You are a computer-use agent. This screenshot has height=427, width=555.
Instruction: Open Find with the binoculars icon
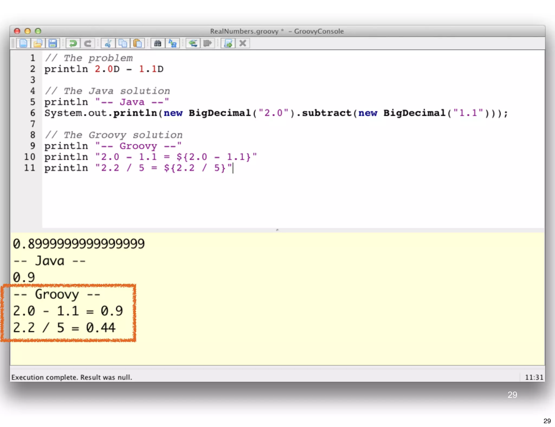pyautogui.click(x=158, y=43)
